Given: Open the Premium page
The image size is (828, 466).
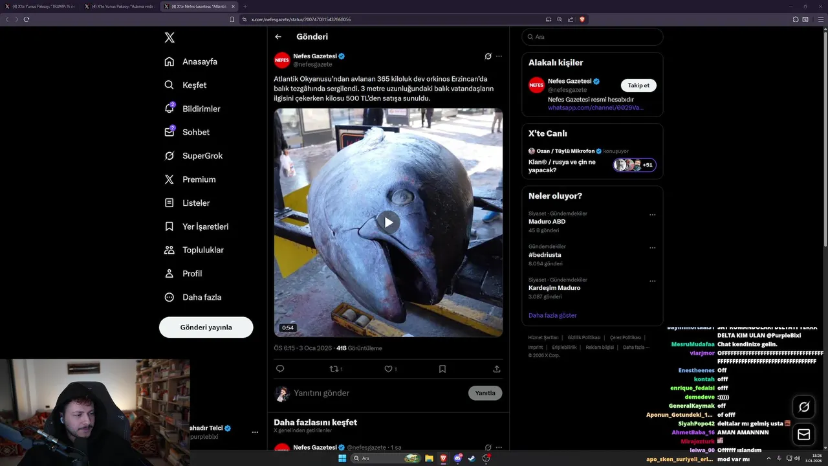Looking at the screenshot, I should [190, 179].
